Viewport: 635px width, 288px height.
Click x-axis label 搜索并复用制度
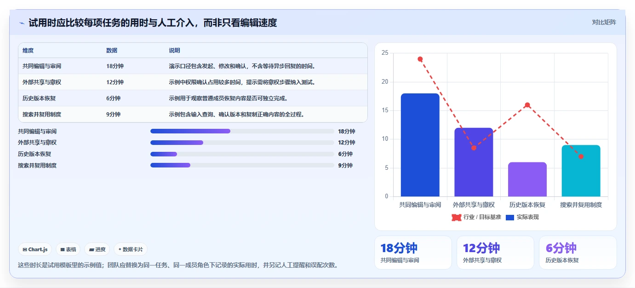[x=581, y=205]
